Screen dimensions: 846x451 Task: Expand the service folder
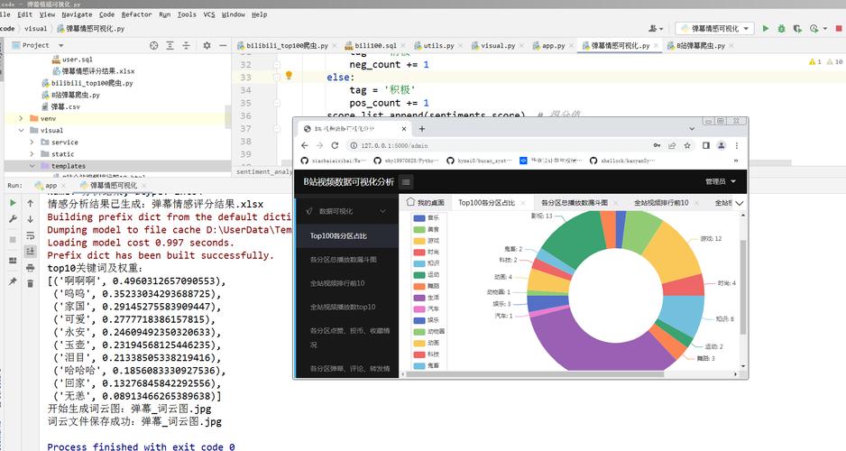pyautogui.click(x=32, y=142)
